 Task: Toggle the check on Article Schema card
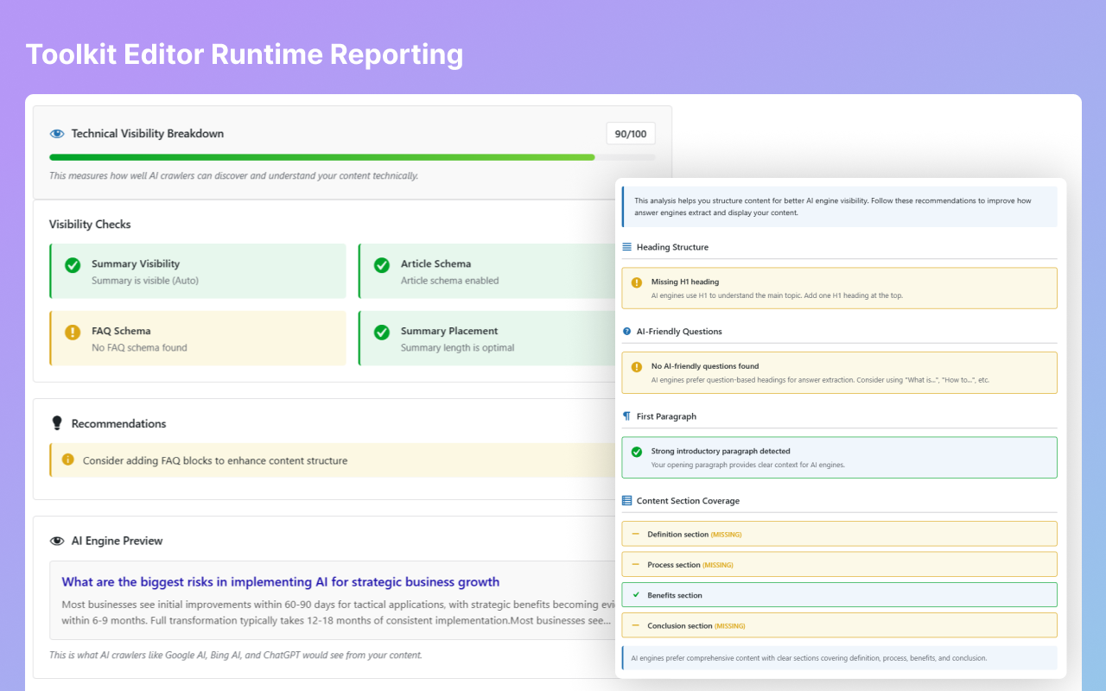381,265
